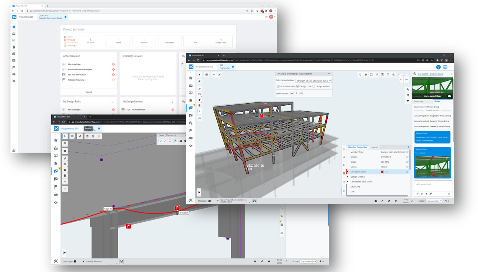The image size is (478, 272).
Task: Click the bookmark star in the Project Summary window
Action: [x=252, y=11]
